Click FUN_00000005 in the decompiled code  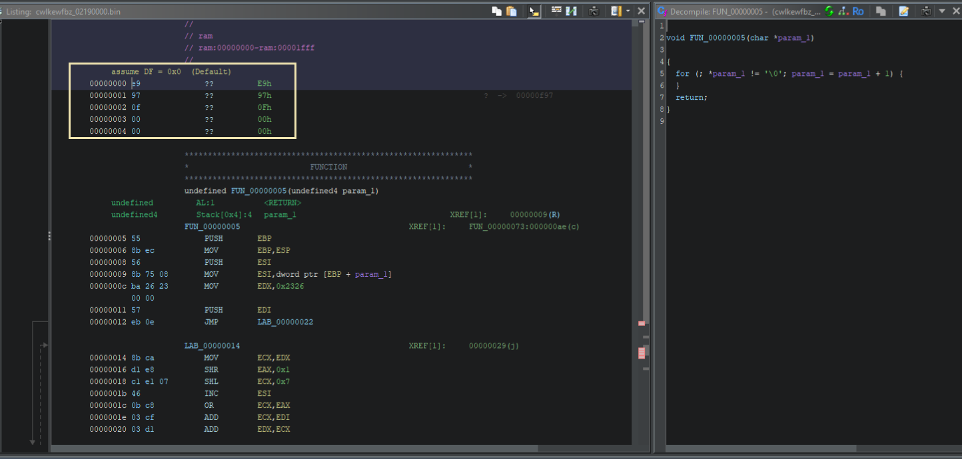(716, 38)
